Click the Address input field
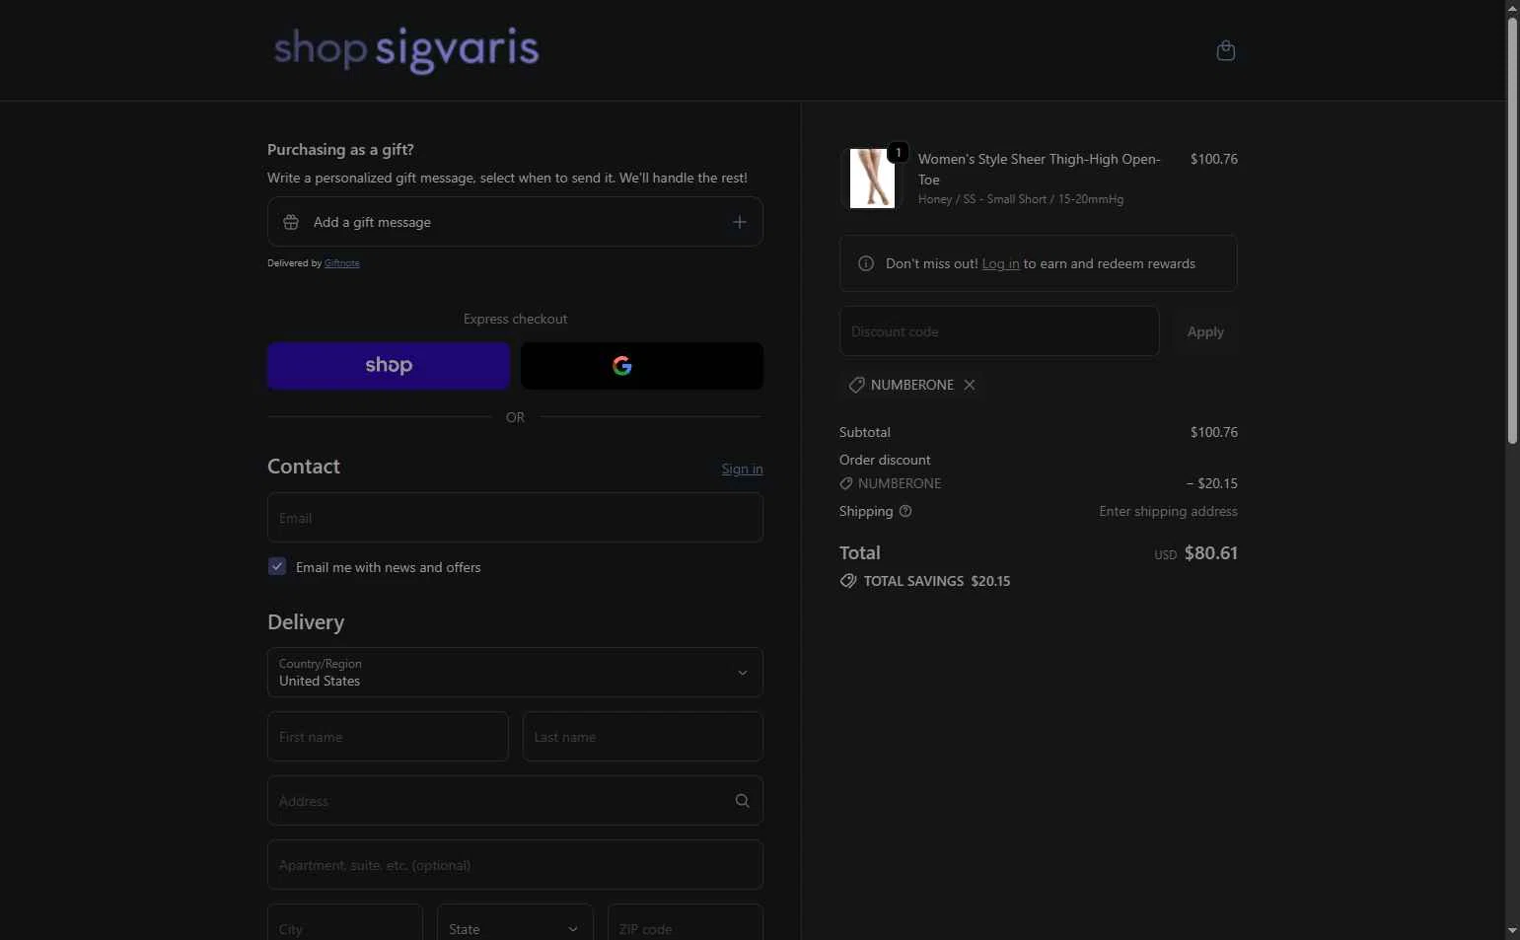Image resolution: width=1520 pixels, height=940 pixels. (515, 801)
